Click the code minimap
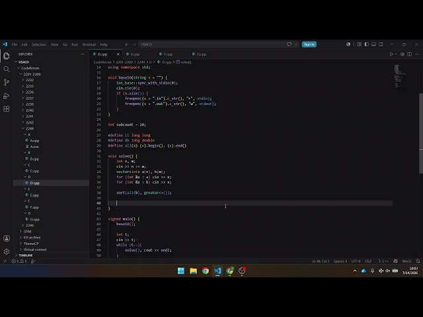Viewport: 423px width, 317px height. (400, 76)
